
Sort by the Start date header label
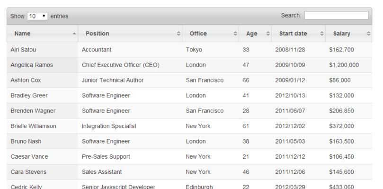tap(293, 34)
